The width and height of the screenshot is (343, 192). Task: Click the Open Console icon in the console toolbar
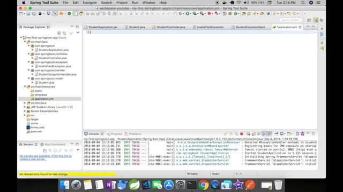(x=289, y=134)
